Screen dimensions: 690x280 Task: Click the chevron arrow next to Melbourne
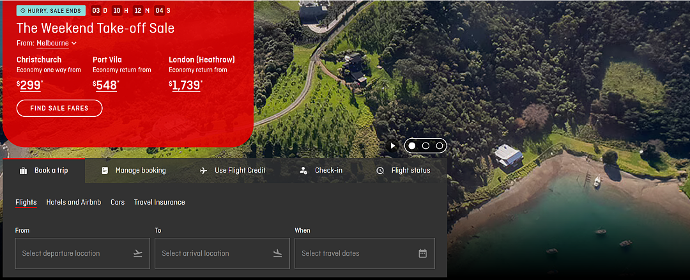click(74, 43)
